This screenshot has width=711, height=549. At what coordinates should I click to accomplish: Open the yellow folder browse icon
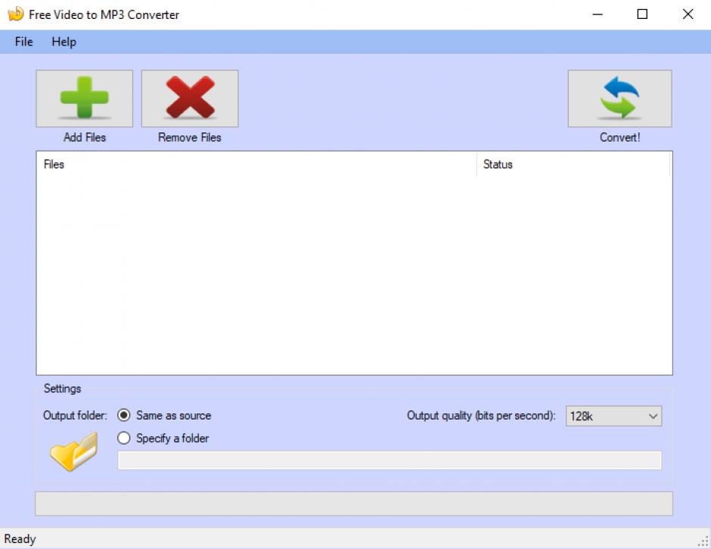(73, 451)
